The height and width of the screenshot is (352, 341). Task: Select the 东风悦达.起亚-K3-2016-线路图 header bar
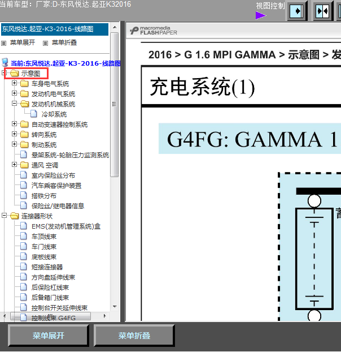55,29
